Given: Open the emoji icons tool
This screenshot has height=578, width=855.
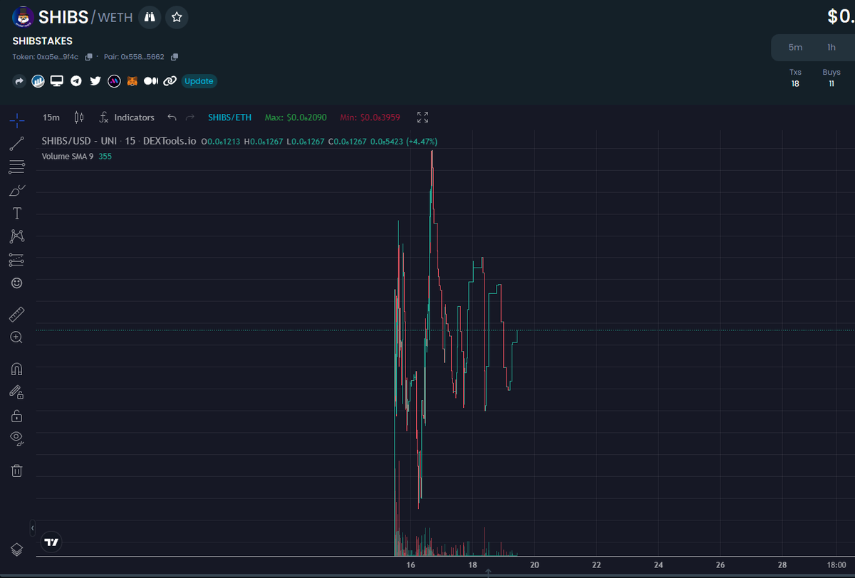Looking at the screenshot, I should (x=17, y=283).
